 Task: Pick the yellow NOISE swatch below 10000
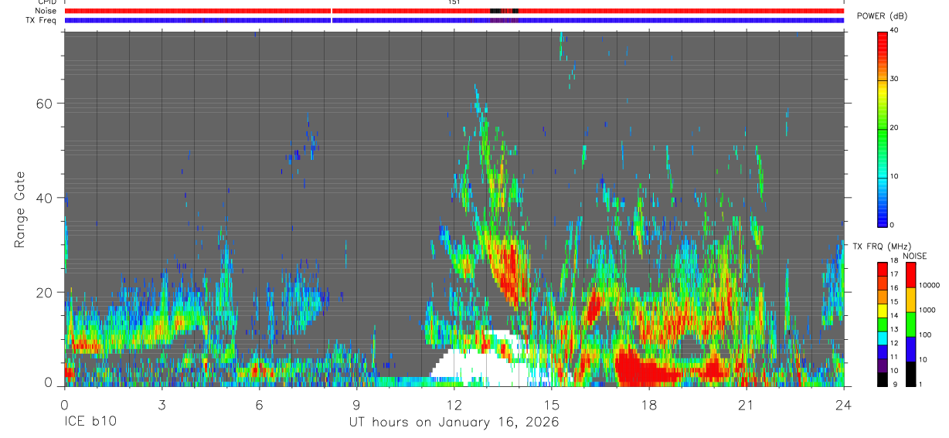pyautogui.click(x=910, y=299)
